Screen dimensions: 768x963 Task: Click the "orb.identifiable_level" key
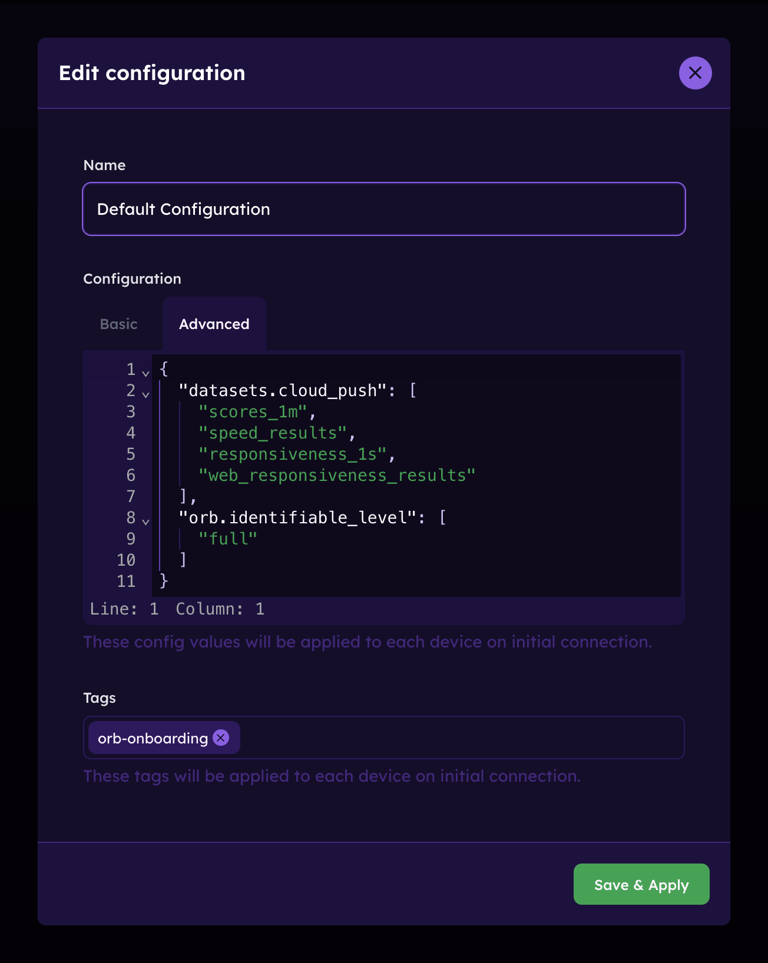pos(297,518)
